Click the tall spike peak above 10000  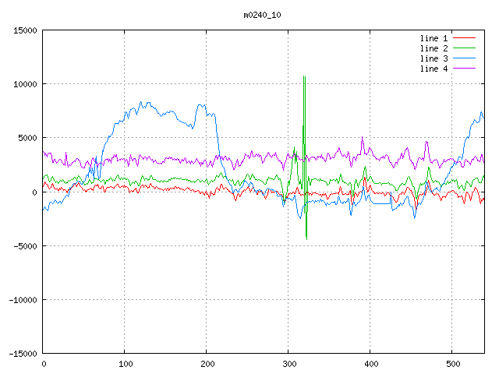click(304, 76)
